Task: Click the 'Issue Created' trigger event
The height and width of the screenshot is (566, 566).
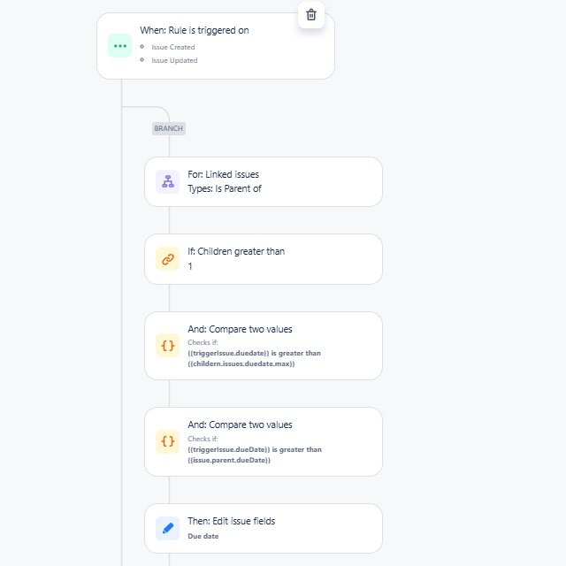Action: pos(173,47)
